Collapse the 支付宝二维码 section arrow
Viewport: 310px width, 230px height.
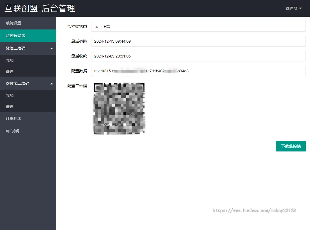[x=52, y=84]
